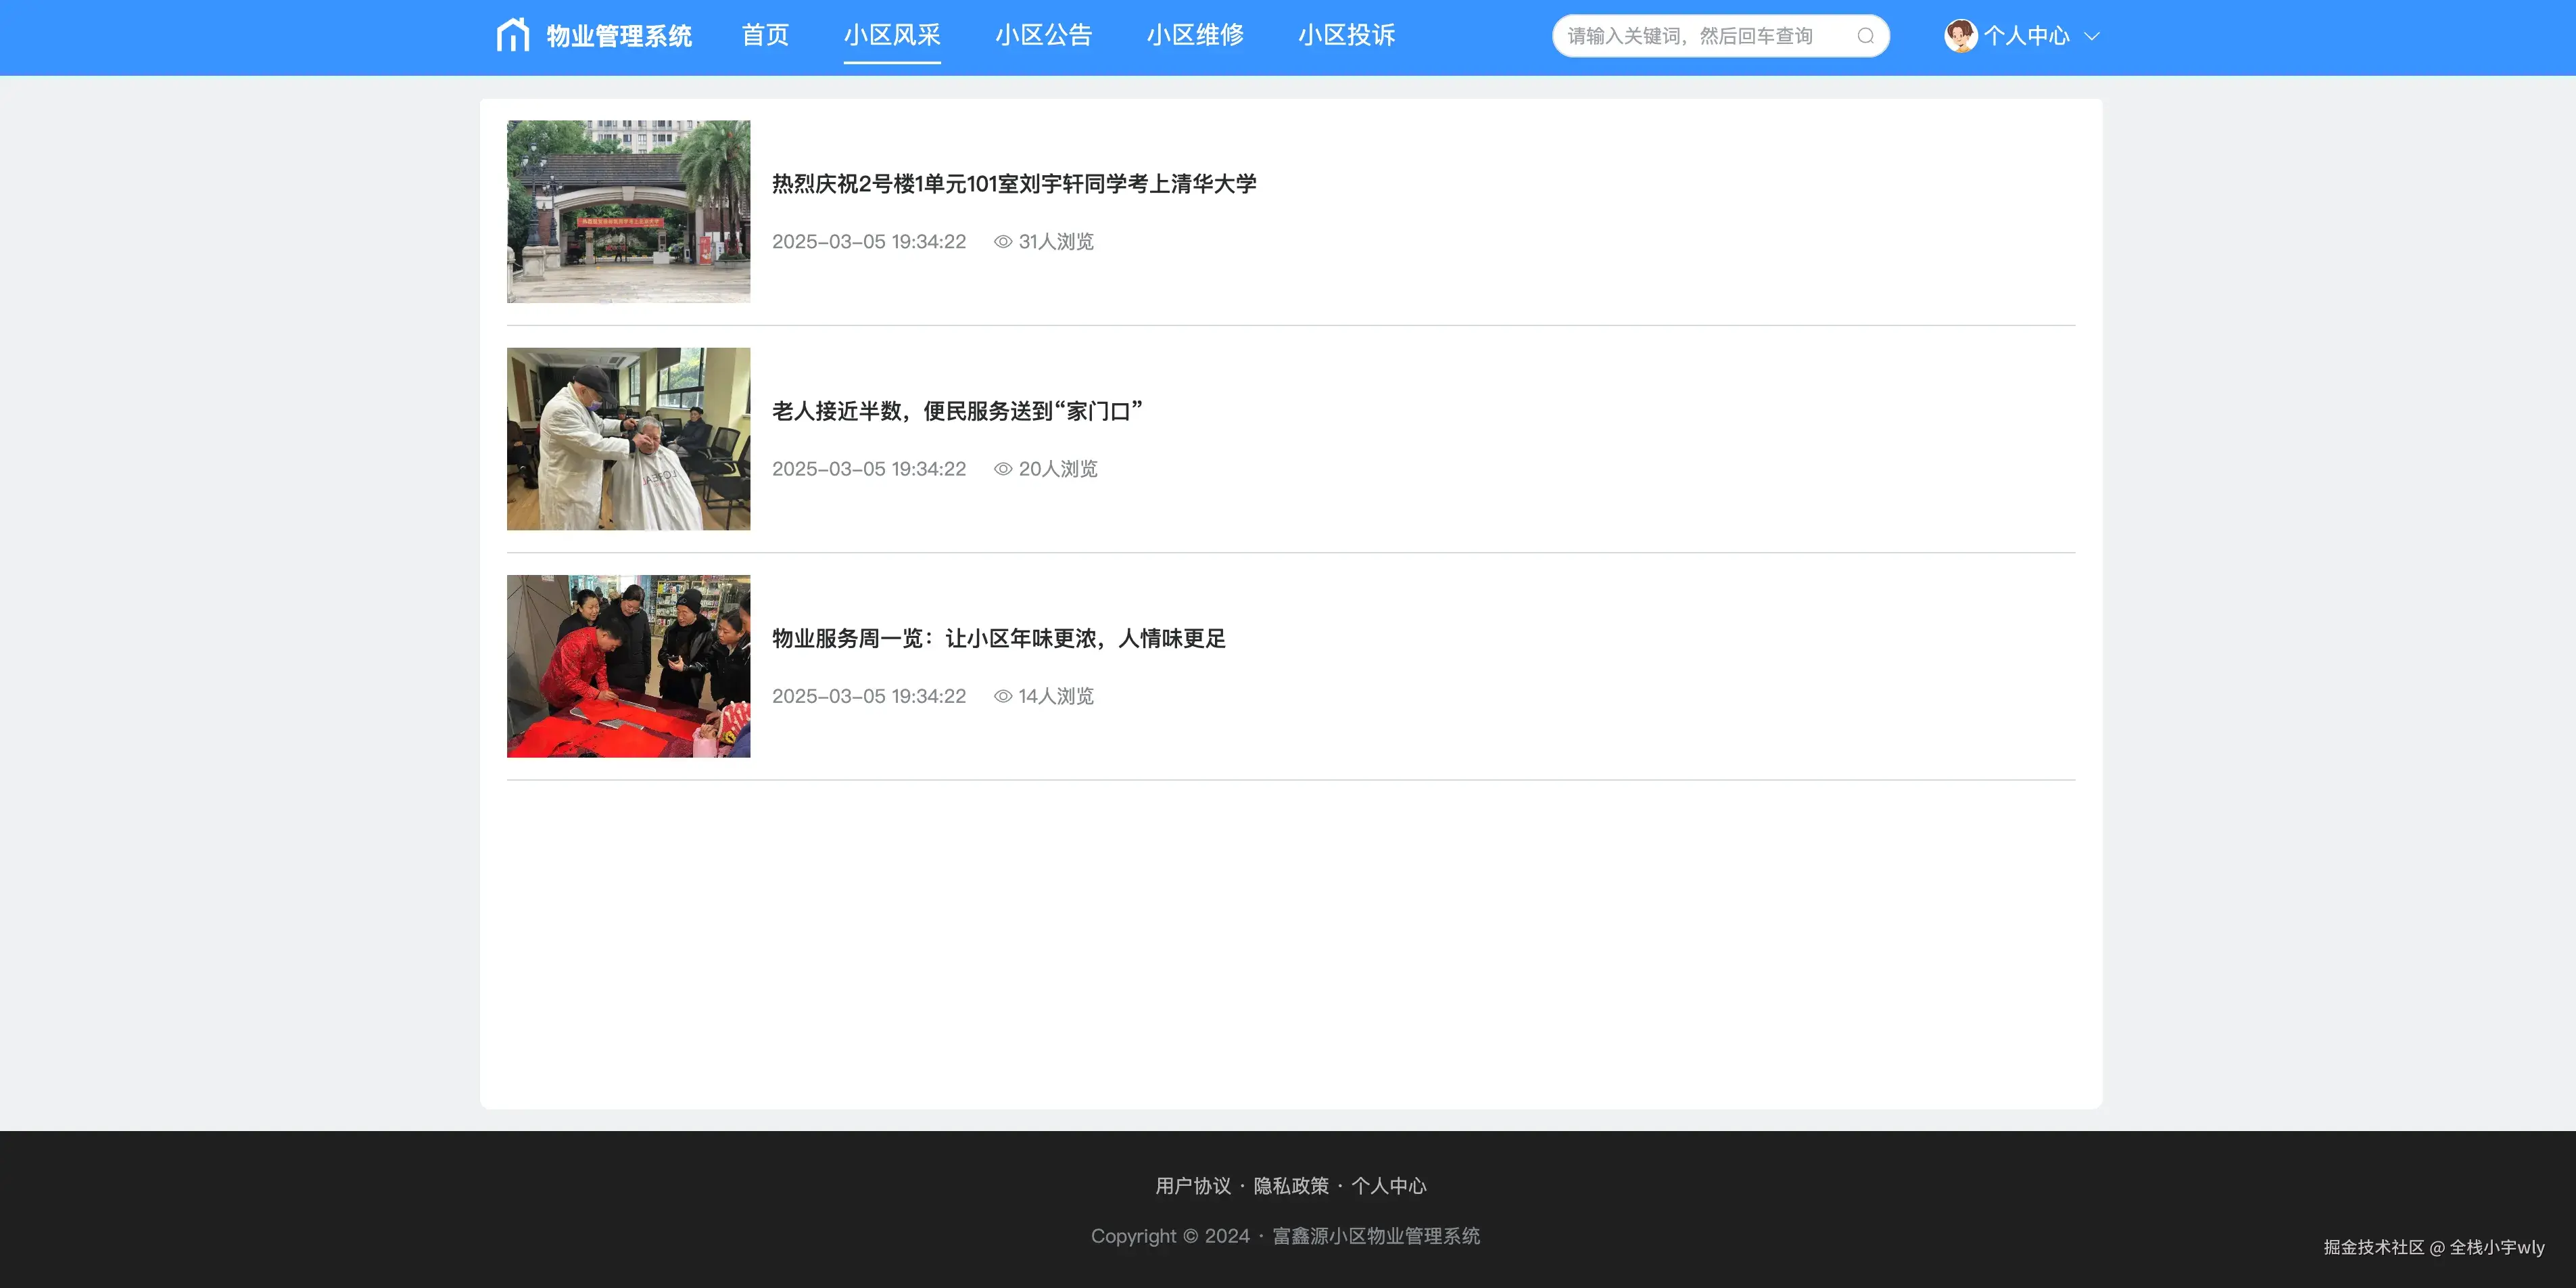
Task: Open article 老人接近半数，便民服务送到家门口
Action: (x=957, y=411)
